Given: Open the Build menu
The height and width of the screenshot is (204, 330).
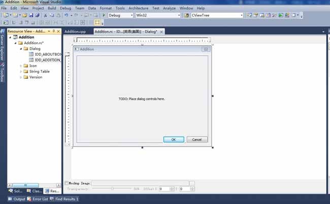Looking at the screenshot, I should coord(52,8).
